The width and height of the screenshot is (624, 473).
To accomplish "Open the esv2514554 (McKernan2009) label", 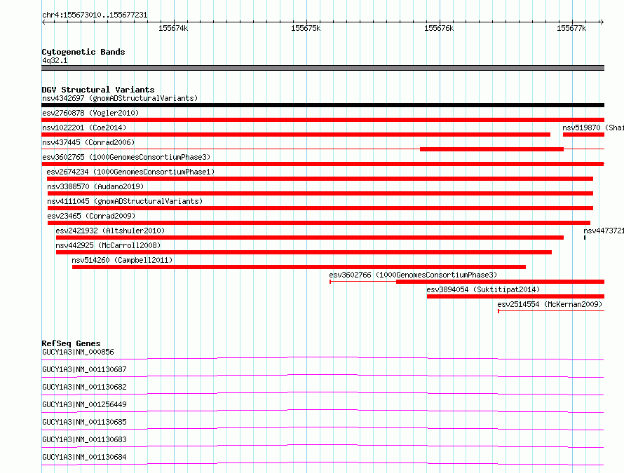I will point(550,304).
